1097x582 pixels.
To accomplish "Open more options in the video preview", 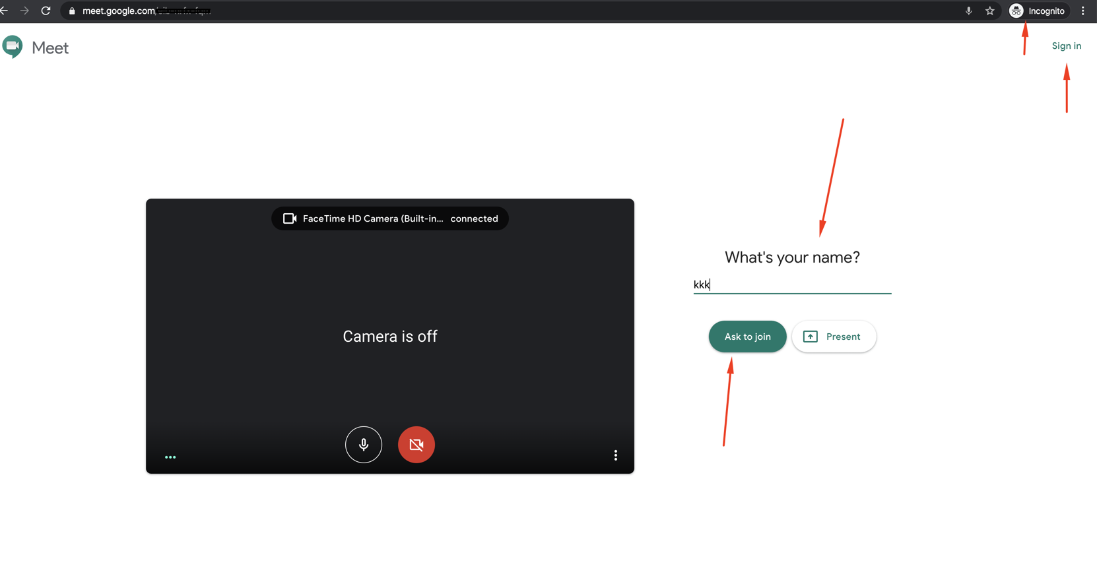I will 615,455.
